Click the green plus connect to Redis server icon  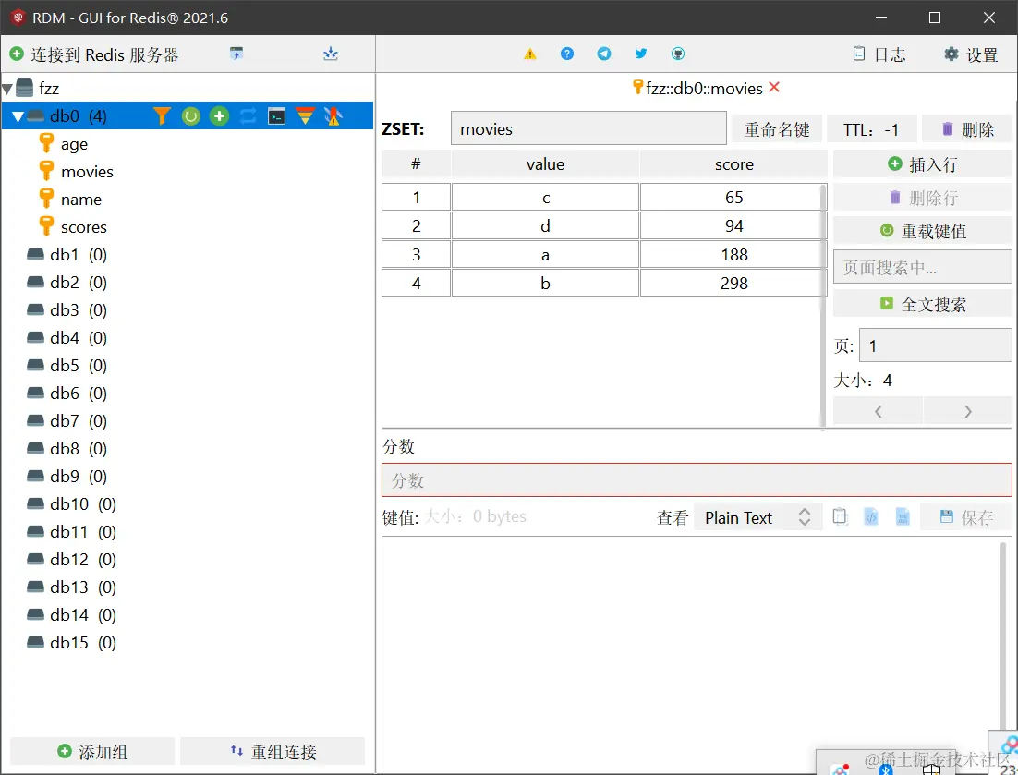point(17,54)
